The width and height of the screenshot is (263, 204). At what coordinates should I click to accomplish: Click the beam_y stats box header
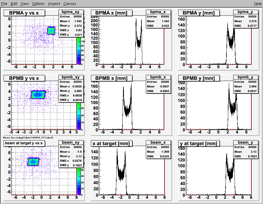pos(246,142)
